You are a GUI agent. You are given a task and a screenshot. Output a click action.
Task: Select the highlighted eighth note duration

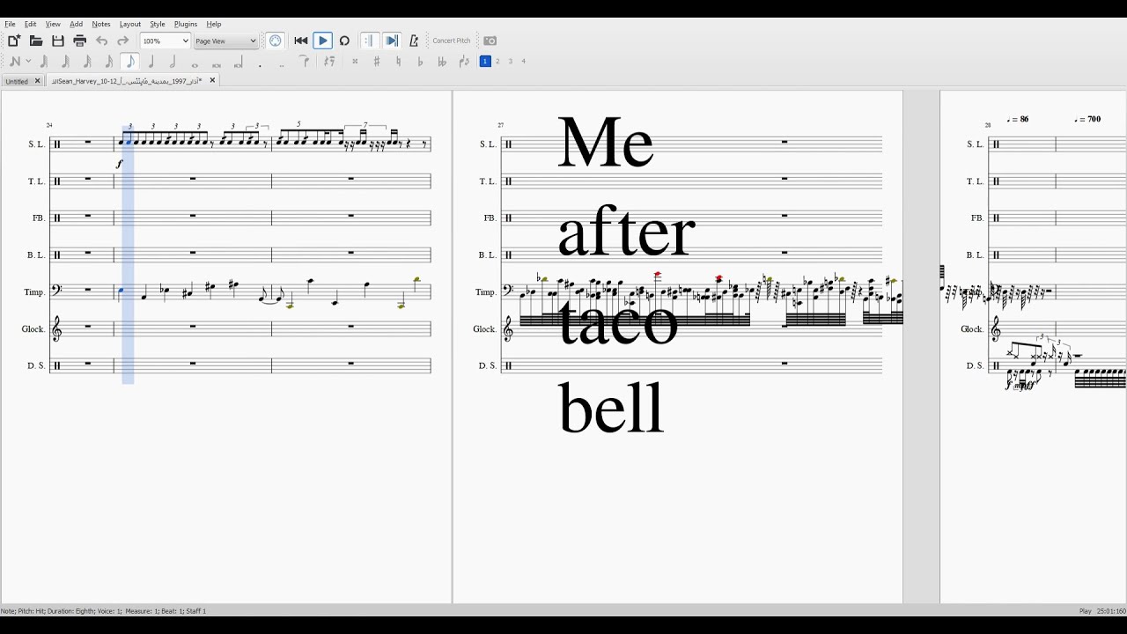(x=130, y=62)
